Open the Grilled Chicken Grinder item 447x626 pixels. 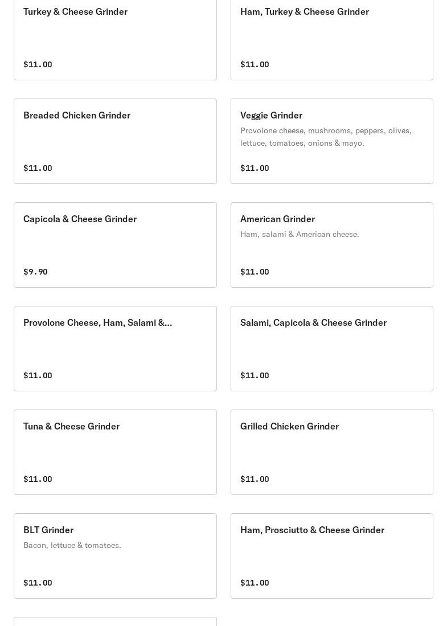coord(331,452)
